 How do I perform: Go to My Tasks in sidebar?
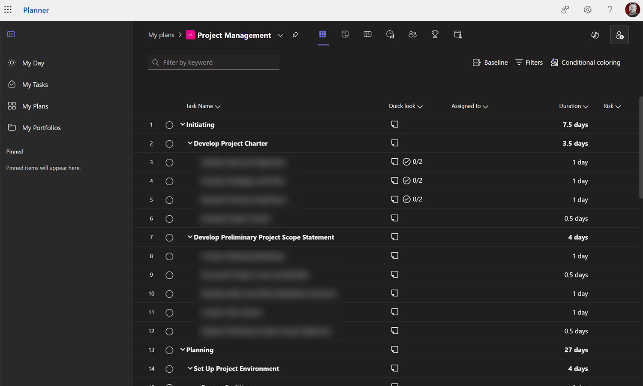coord(35,84)
